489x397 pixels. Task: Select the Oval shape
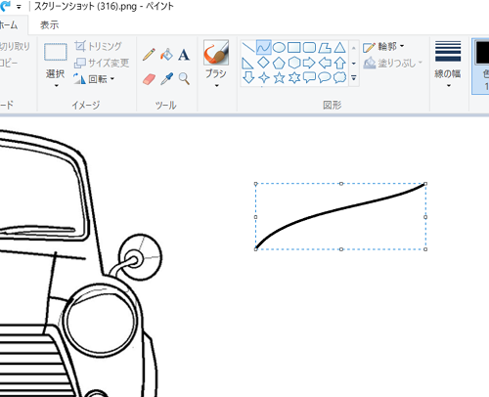coord(279,48)
